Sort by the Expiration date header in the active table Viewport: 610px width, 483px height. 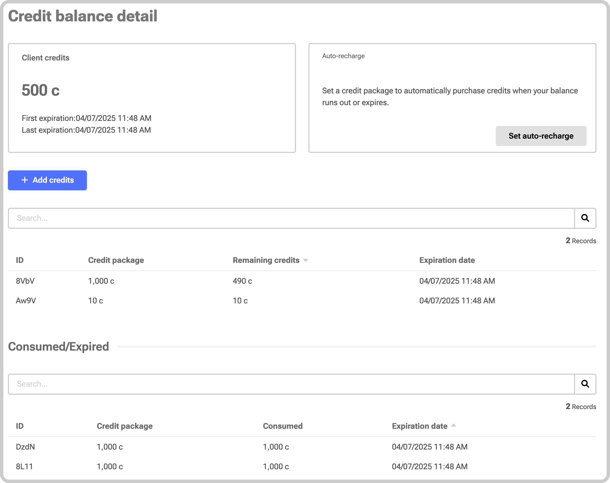click(x=447, y=260)
